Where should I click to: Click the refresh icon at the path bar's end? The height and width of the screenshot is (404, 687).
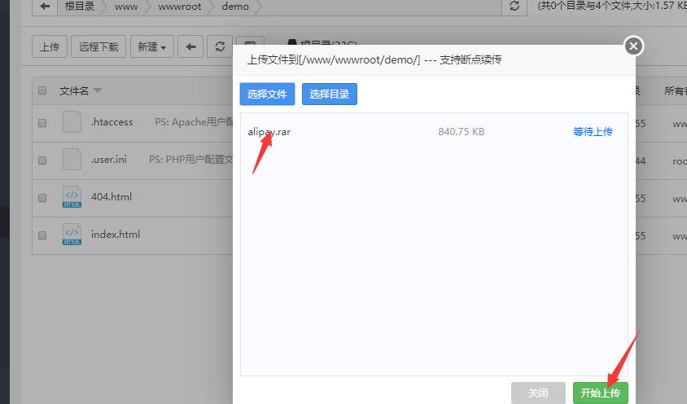coord(514,7)
